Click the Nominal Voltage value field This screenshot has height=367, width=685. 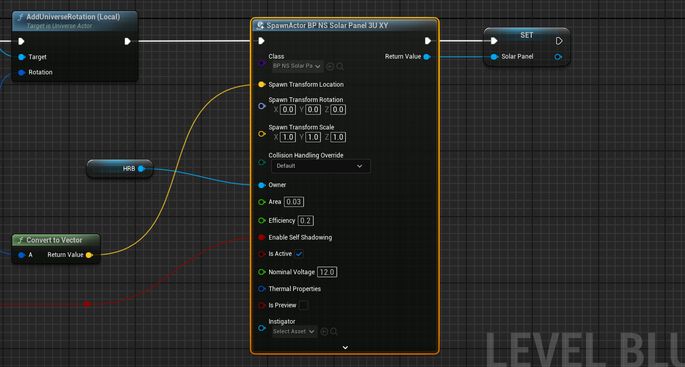[327, 272]
